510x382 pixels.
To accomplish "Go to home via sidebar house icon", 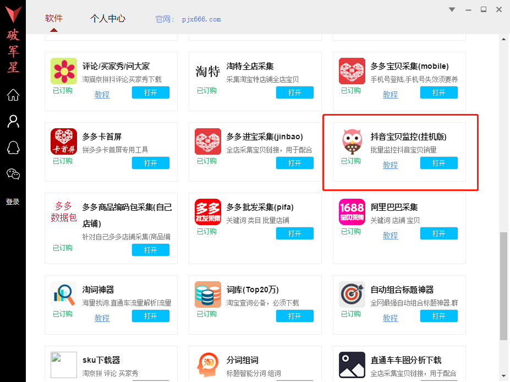I will coord(13,95).
